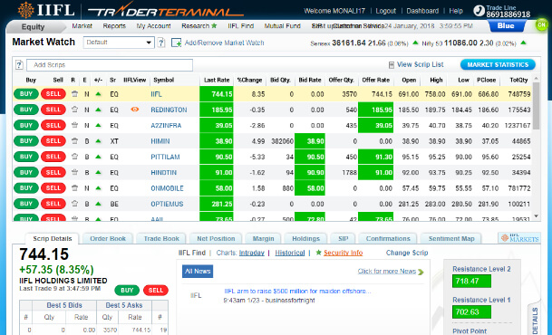Screen dimensions: 552x335
Task: Click the Trade Line phone icon
Action: 479,11
